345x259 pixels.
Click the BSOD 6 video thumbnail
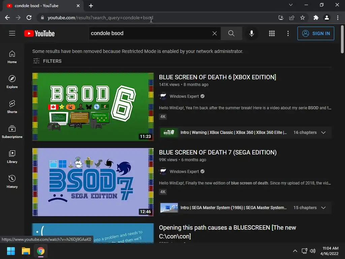pyautogui.click(x=93, y=107)
